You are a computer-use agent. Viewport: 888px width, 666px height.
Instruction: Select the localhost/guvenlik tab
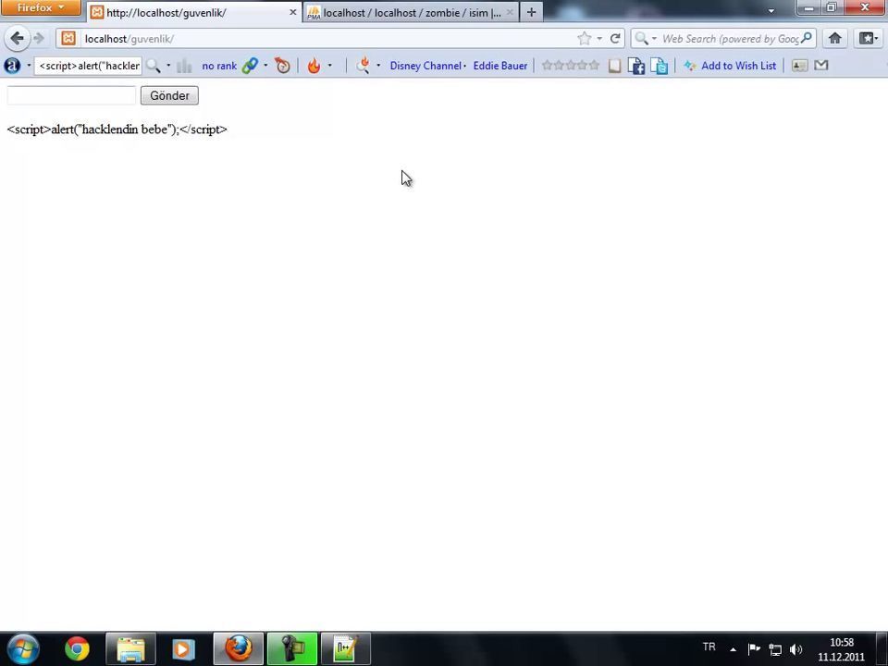pyautogui.click(x=195, y=12)
